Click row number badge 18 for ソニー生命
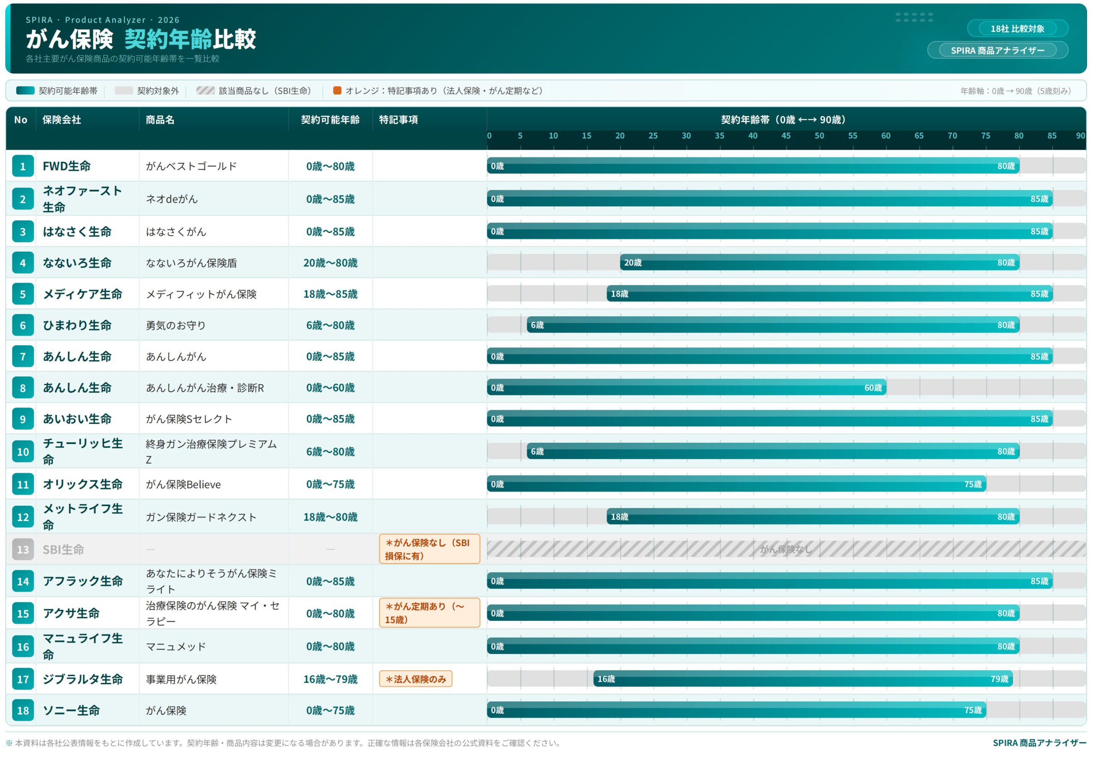 click(x=23, y=711)
